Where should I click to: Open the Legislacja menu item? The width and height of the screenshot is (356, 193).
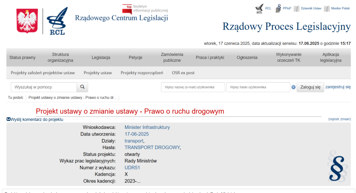101,58
